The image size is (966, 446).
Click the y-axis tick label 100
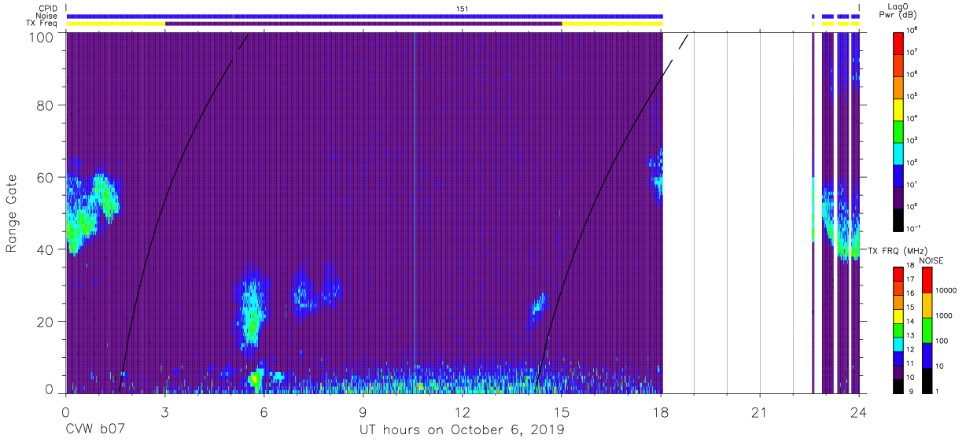pyautogui.click(x=43, y=37)
